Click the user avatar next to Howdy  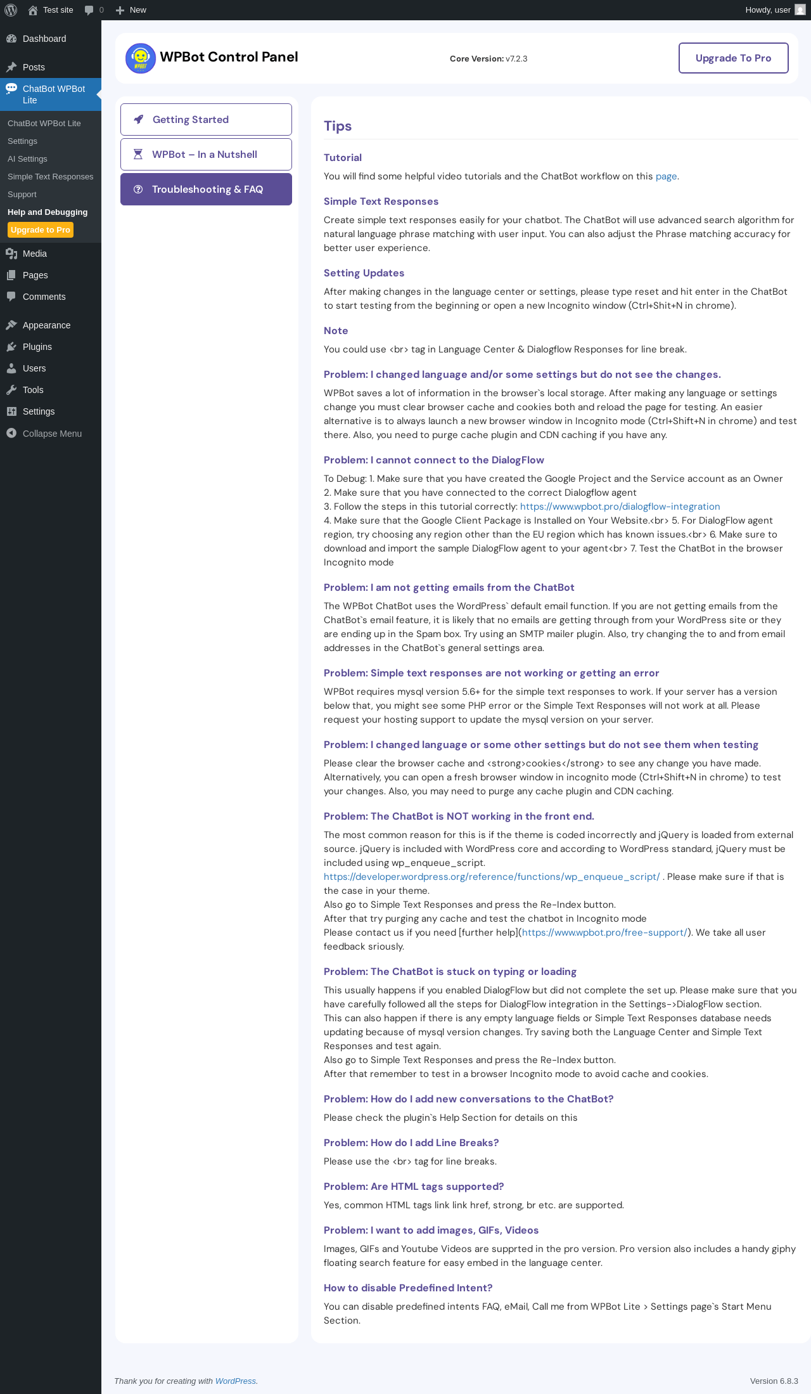click(800, 10)
